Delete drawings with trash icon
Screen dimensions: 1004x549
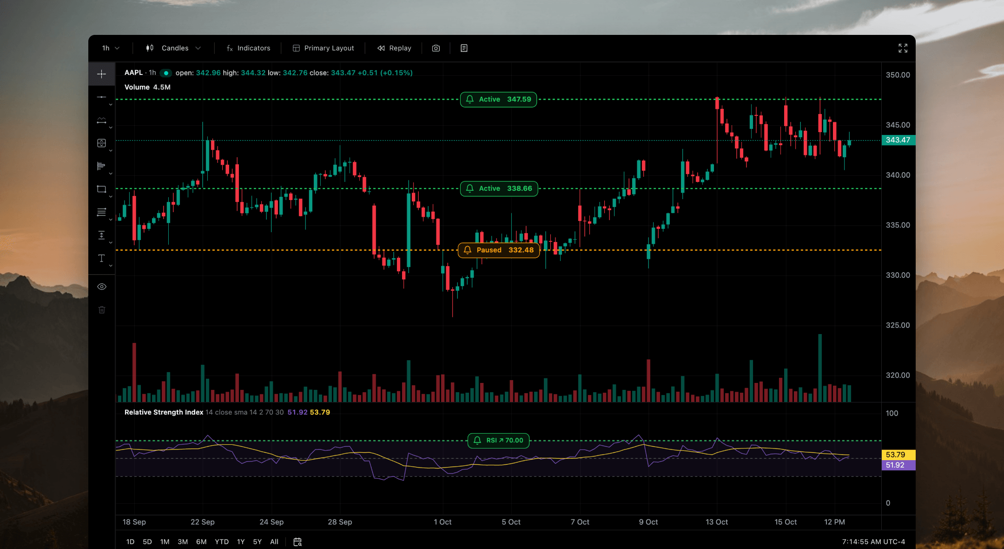pos(102,310)
